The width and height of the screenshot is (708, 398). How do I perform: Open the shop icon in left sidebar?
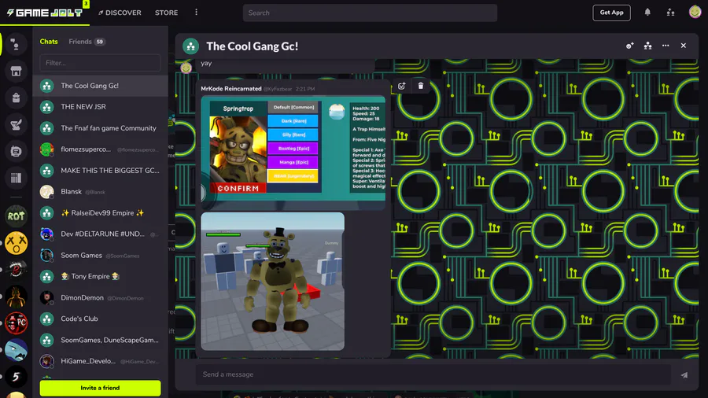pyautogui.click(x=16, y=71)
